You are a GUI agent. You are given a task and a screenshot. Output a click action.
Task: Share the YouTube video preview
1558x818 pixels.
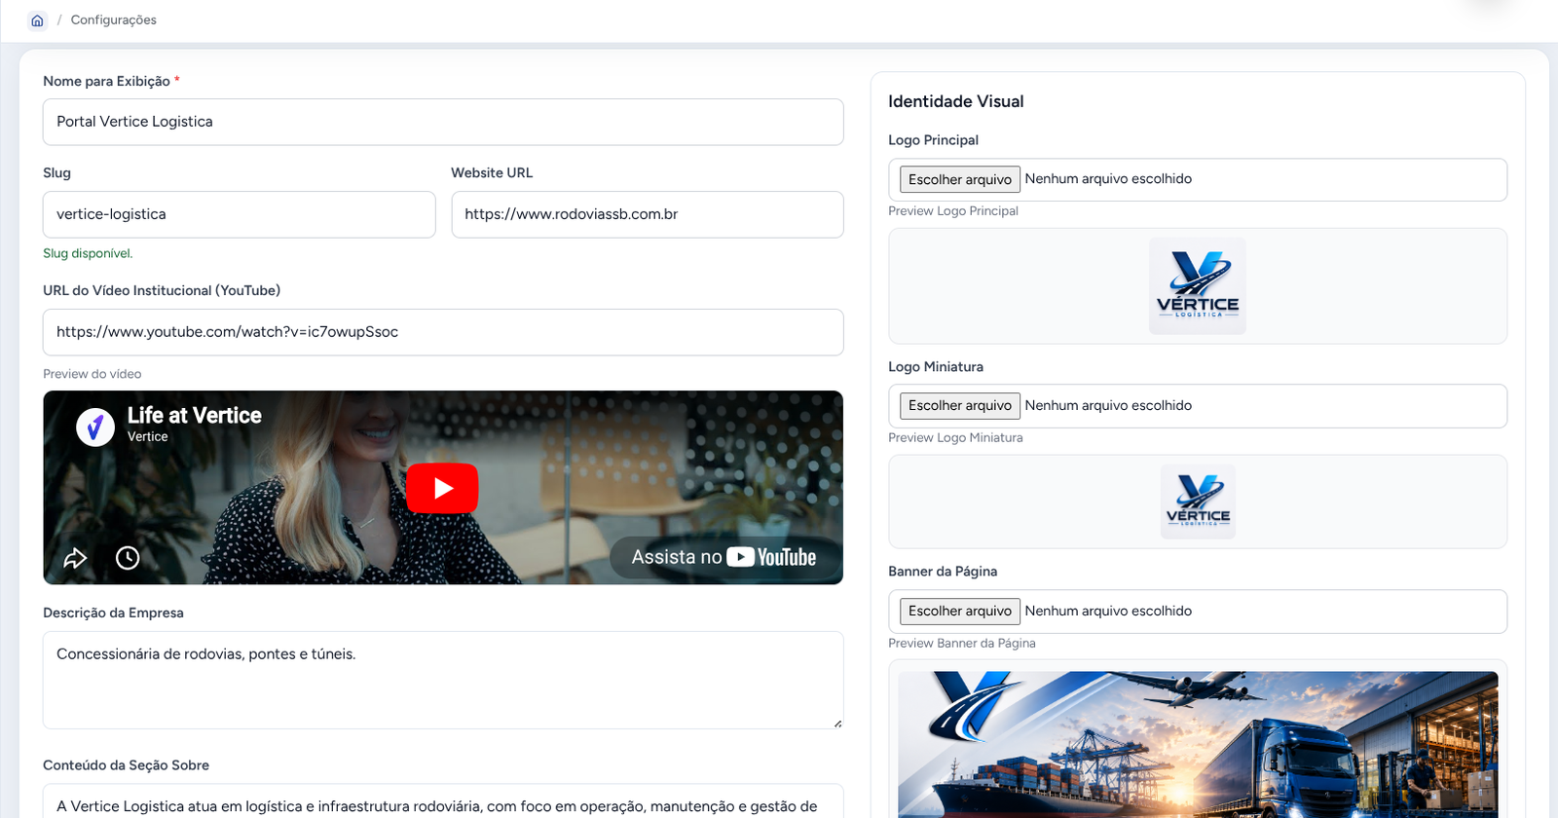click(x=75, y=558)
